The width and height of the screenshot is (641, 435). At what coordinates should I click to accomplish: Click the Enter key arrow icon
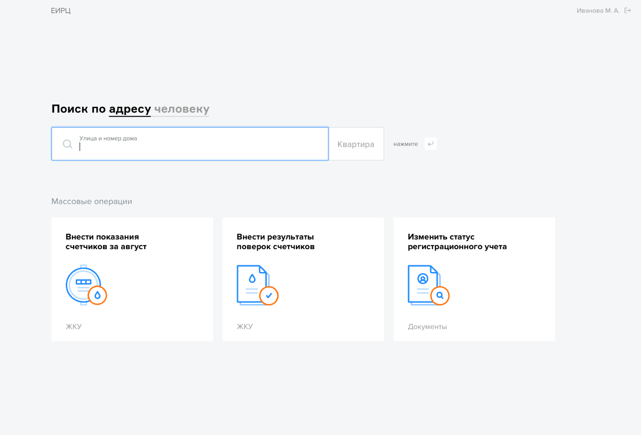tap(431, 144)
